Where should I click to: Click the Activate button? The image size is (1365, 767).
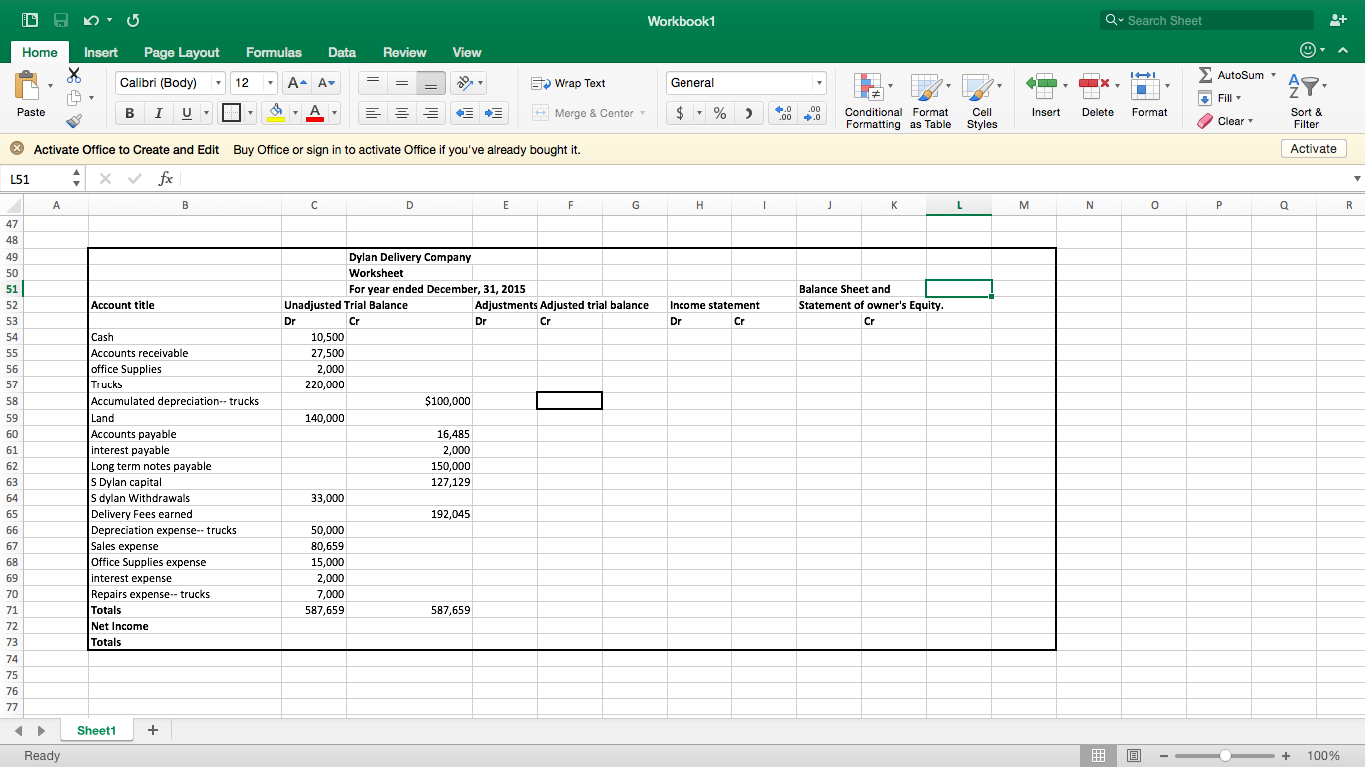coord(1313,148)
